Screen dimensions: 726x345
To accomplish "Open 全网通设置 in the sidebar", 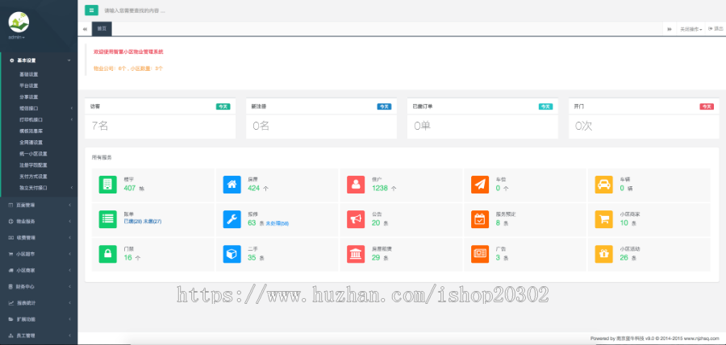I will point(31,143).
